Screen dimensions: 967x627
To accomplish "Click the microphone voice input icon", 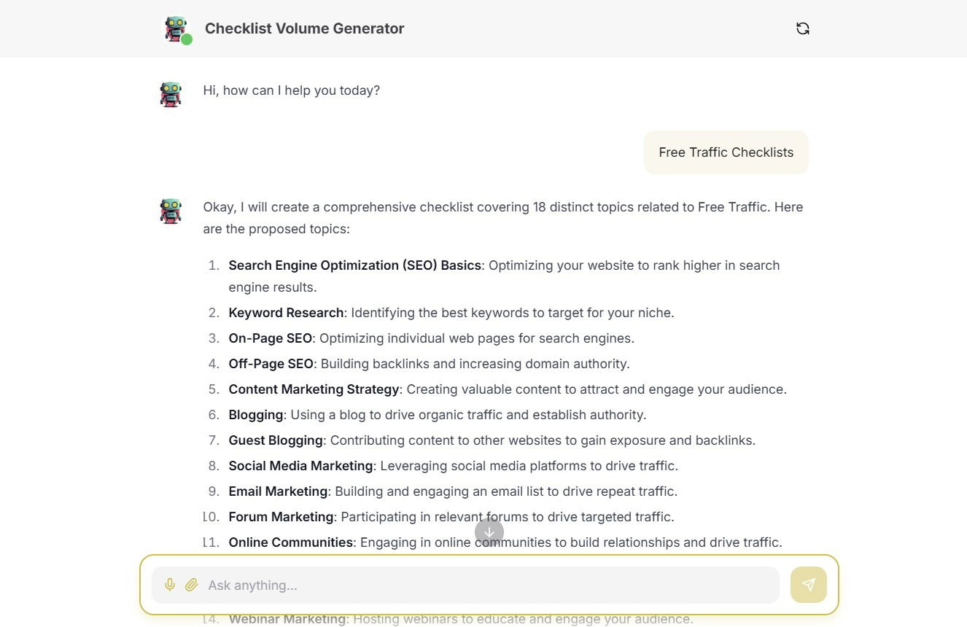I will (169, 585).
